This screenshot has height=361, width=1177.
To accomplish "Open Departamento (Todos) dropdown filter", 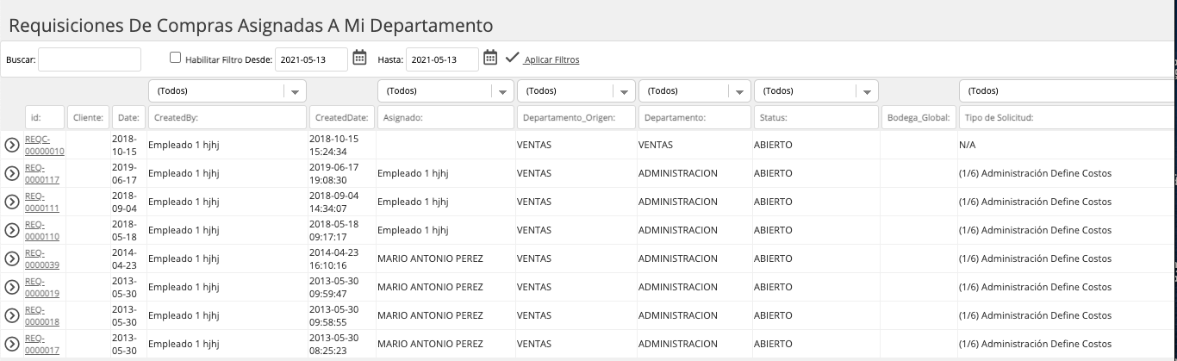I will point(695,90).
